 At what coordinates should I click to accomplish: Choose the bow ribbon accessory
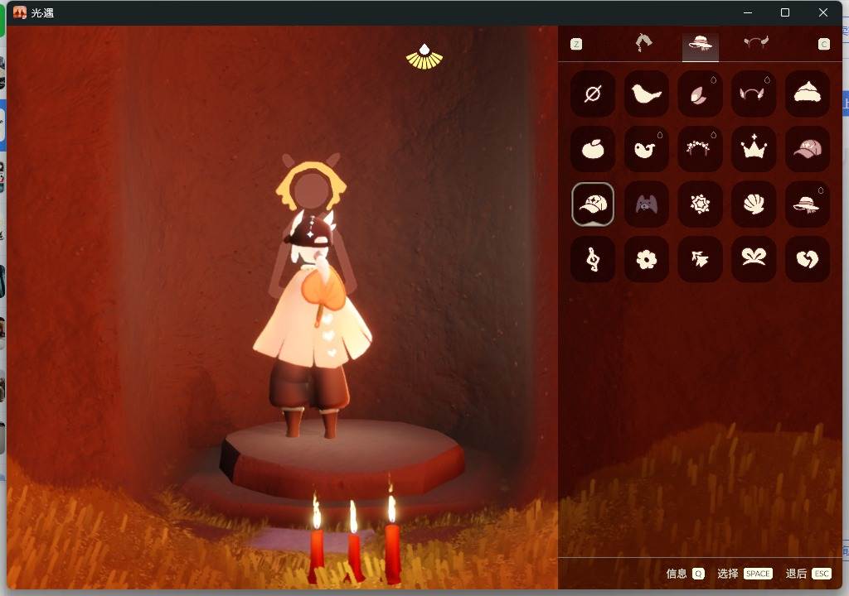point(753,259)
